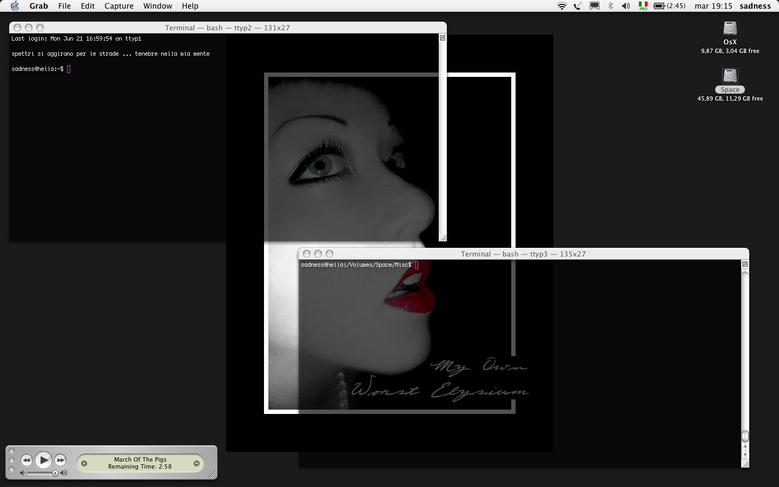Click the Bluetooth status icon

point(611,6)
